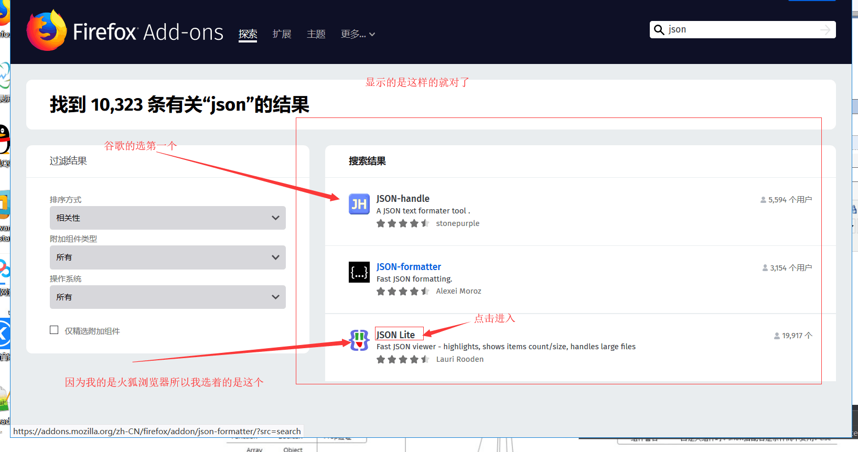Click 'A JSON text formater tool' description
The image size is (858, 452).
tap(423, 211)
